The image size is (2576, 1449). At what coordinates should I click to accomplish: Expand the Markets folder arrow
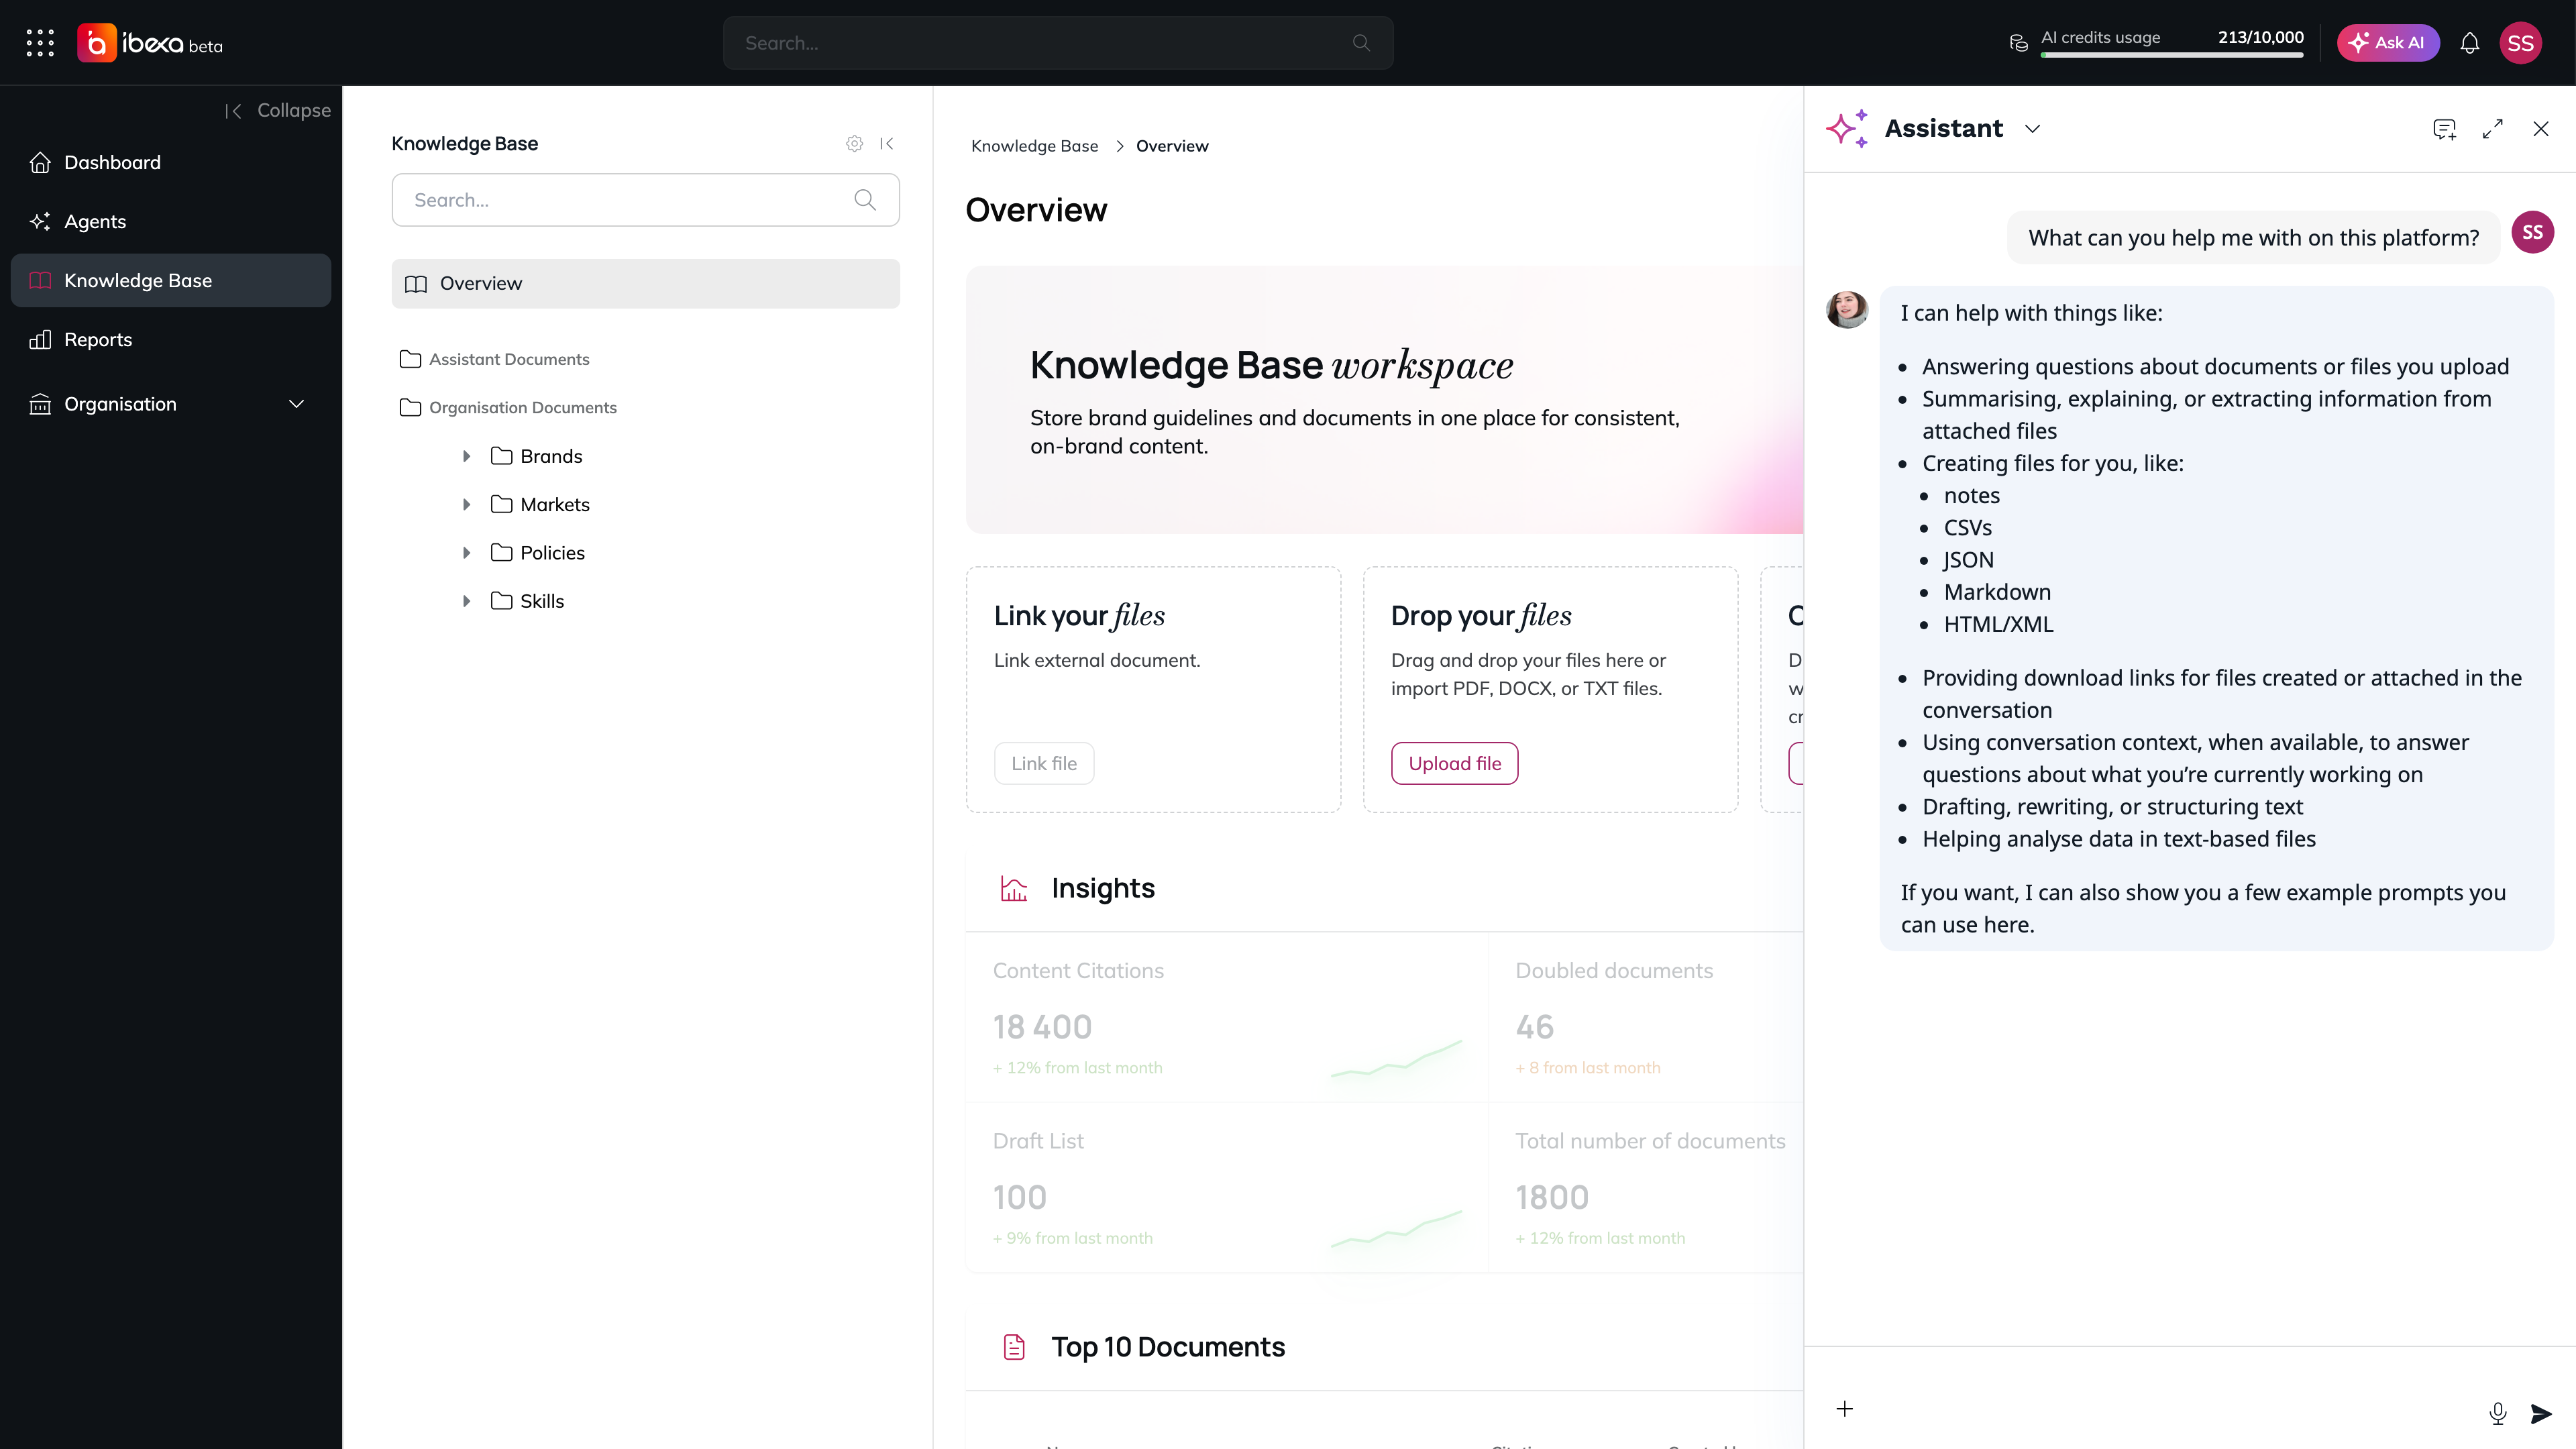click(466, 504)
